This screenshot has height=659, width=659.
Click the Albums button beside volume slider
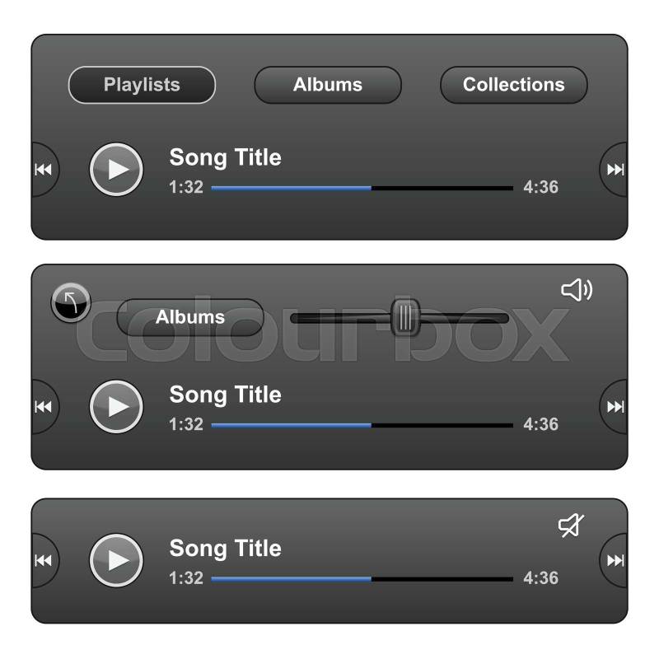[190, 317]
